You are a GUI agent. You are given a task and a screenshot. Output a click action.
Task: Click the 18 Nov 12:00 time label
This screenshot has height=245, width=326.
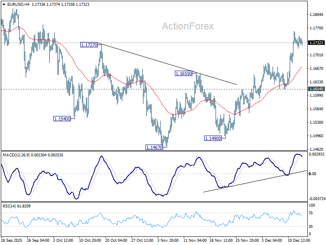pos(221,240)
